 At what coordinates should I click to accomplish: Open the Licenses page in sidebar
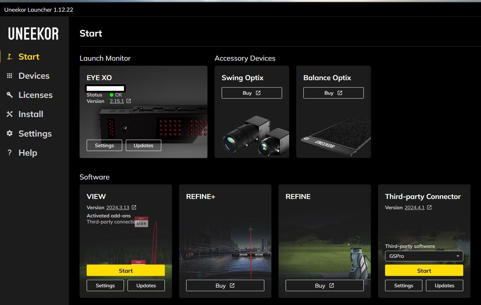(36, 95)
